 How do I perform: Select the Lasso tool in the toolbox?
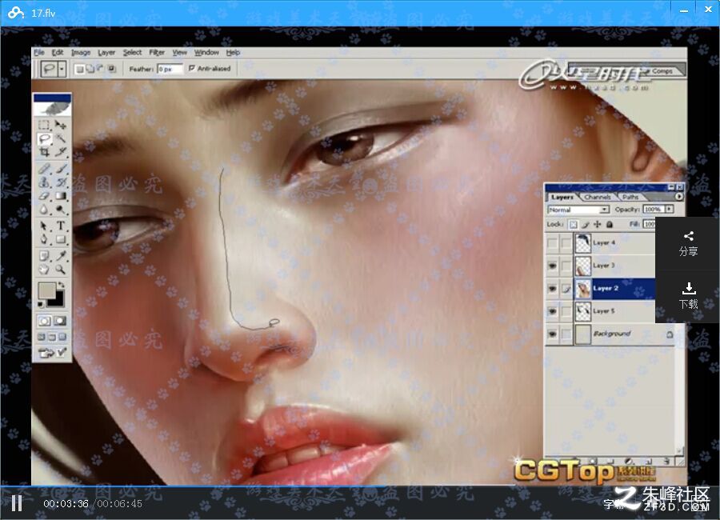[44, 138]
